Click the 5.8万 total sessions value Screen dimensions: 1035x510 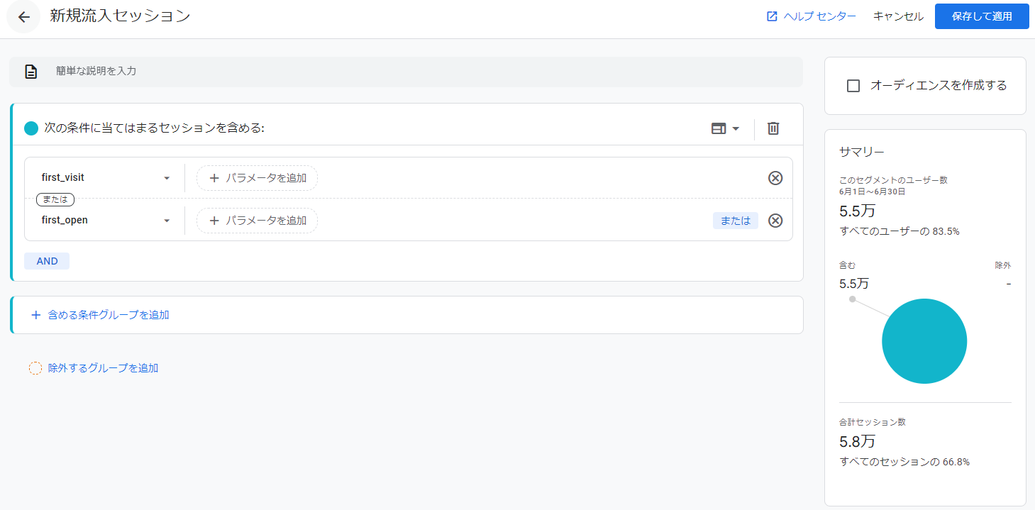(857, 442)
